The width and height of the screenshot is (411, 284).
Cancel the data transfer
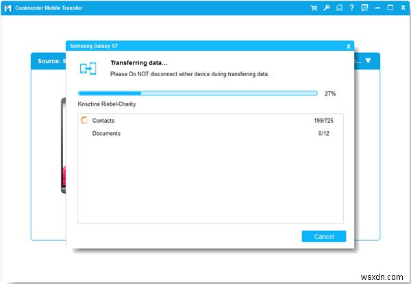click(x=324, y=236)
